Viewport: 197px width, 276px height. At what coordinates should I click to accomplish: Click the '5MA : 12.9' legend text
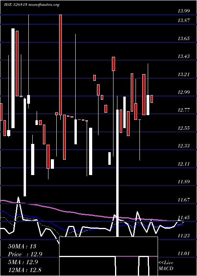(24, 262)
